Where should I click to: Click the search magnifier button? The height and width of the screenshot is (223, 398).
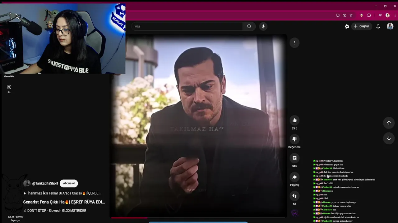point(249,26)
